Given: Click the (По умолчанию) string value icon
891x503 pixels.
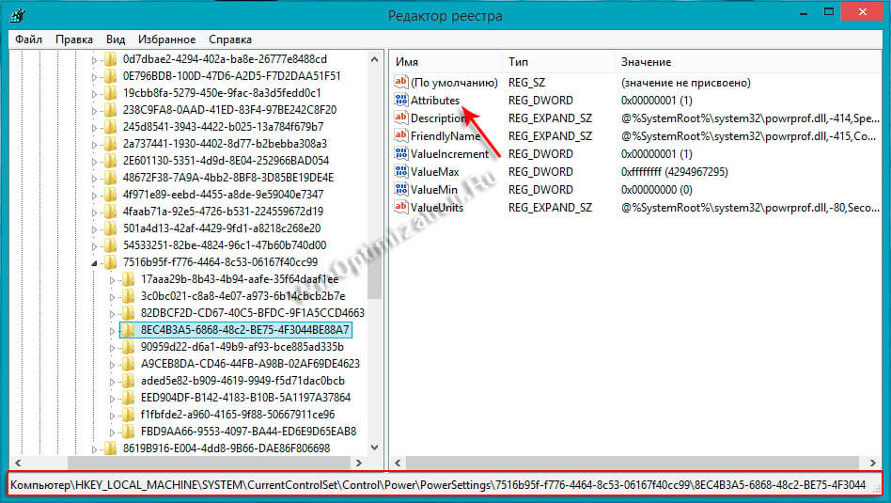Looking at the screenshot, I should pyautogui.click(x=401, y=83).
